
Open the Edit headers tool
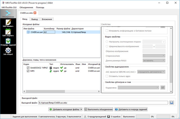pos(8,23)
